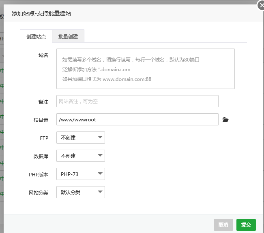This screenshot has width=264, height=233.
Task: Click the 根目录 field label
Action: 41,120
